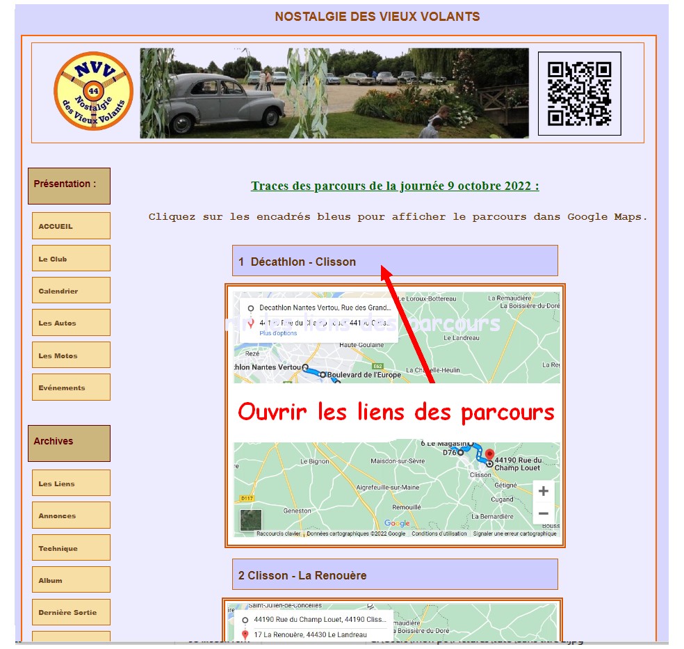Click 'Raccourcis clavier' on the map
This screenshot has width=684, height=649.
pos(279,534)
